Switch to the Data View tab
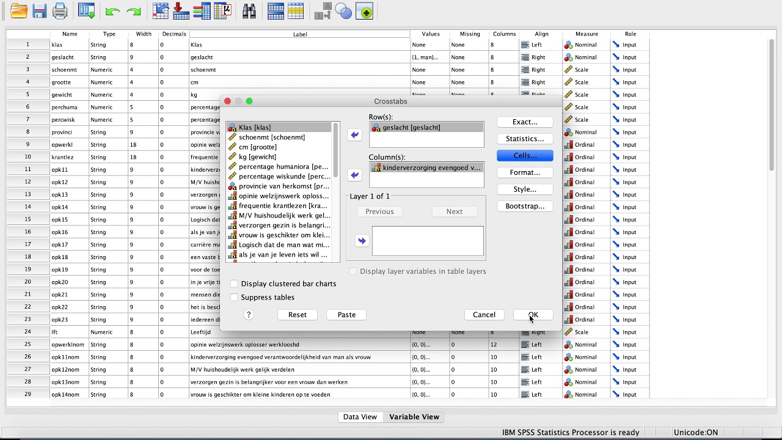The height and width of the screenshot is (440, 782). (360, 417)
